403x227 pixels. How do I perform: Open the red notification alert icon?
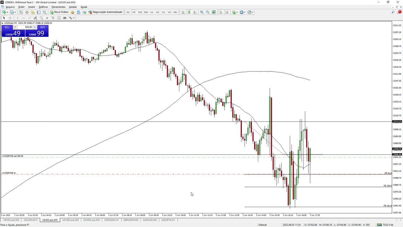(x=400, y=12)
